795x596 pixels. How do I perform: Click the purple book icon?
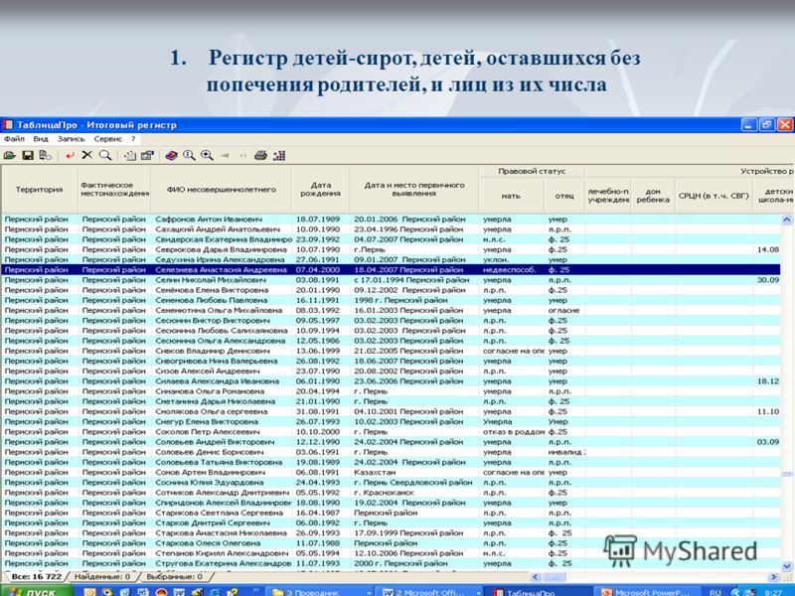coord(171,156)
